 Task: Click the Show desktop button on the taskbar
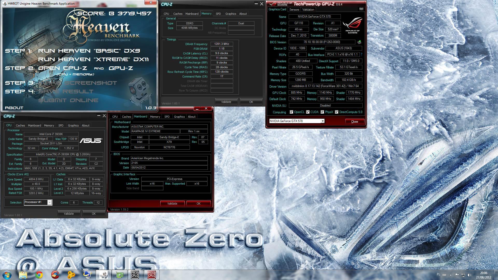[496, 275]
